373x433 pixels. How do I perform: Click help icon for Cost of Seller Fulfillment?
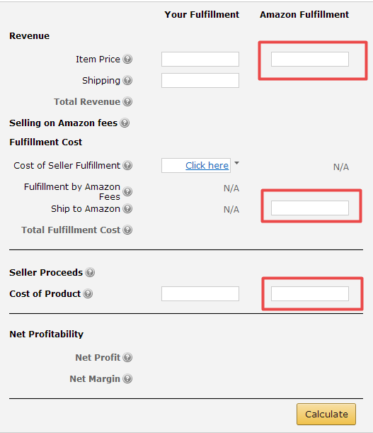(127, 165)
